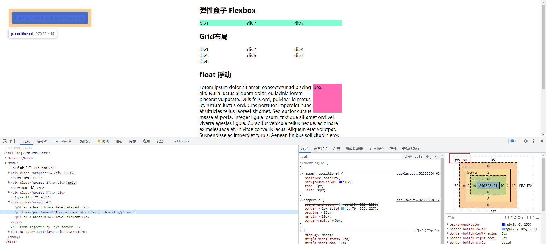The width and height of the screenshot is (546, 244).
Task: Open the 内存 Memory tab
Action: pyautogui.click(x=133, y=141)
